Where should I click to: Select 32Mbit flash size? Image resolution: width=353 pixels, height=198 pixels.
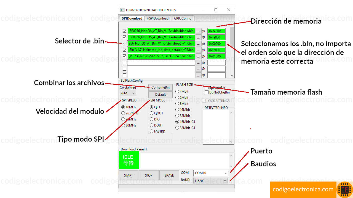coord(177,116)
